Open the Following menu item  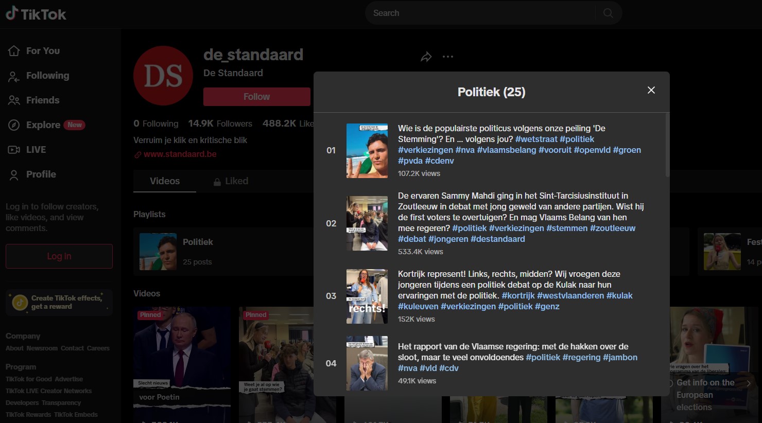(47, 76)
